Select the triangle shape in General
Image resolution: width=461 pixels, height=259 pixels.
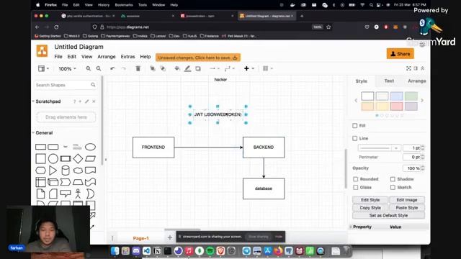tap(53, 171)
